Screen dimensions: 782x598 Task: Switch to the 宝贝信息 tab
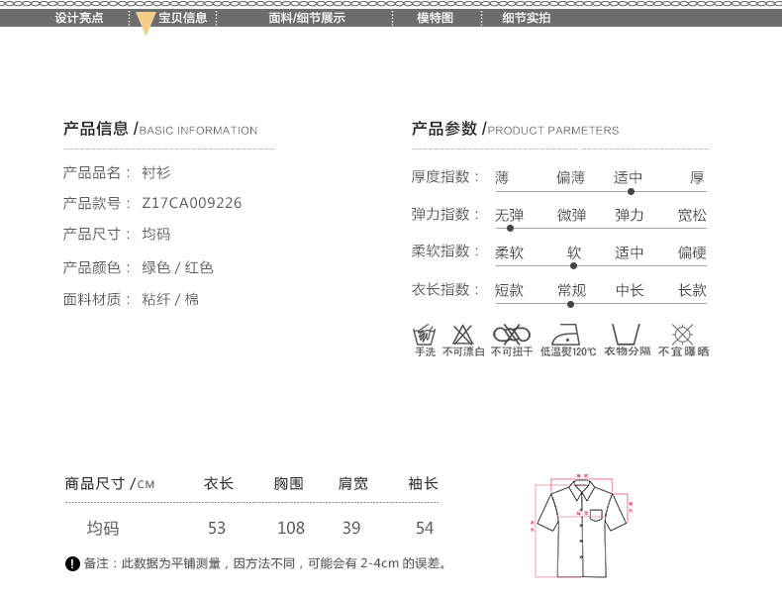(183, 18)
